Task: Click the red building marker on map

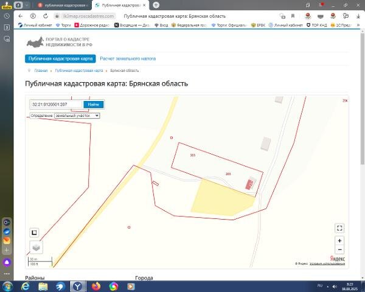Action: pos(249,184)
